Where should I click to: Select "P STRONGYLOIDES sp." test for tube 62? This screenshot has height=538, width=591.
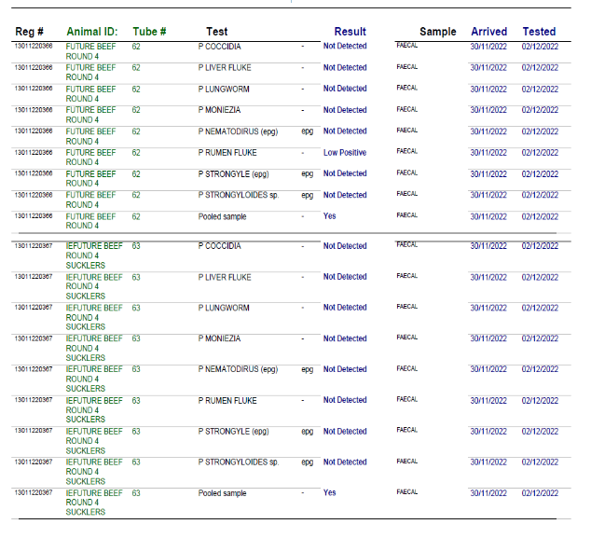[x=239, y=195]
